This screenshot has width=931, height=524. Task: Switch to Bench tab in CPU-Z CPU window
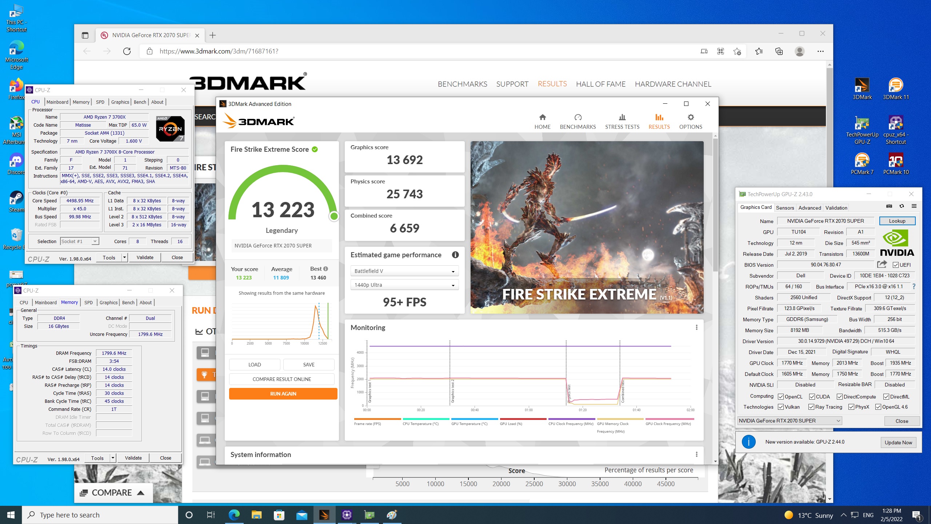pos(140,102)
